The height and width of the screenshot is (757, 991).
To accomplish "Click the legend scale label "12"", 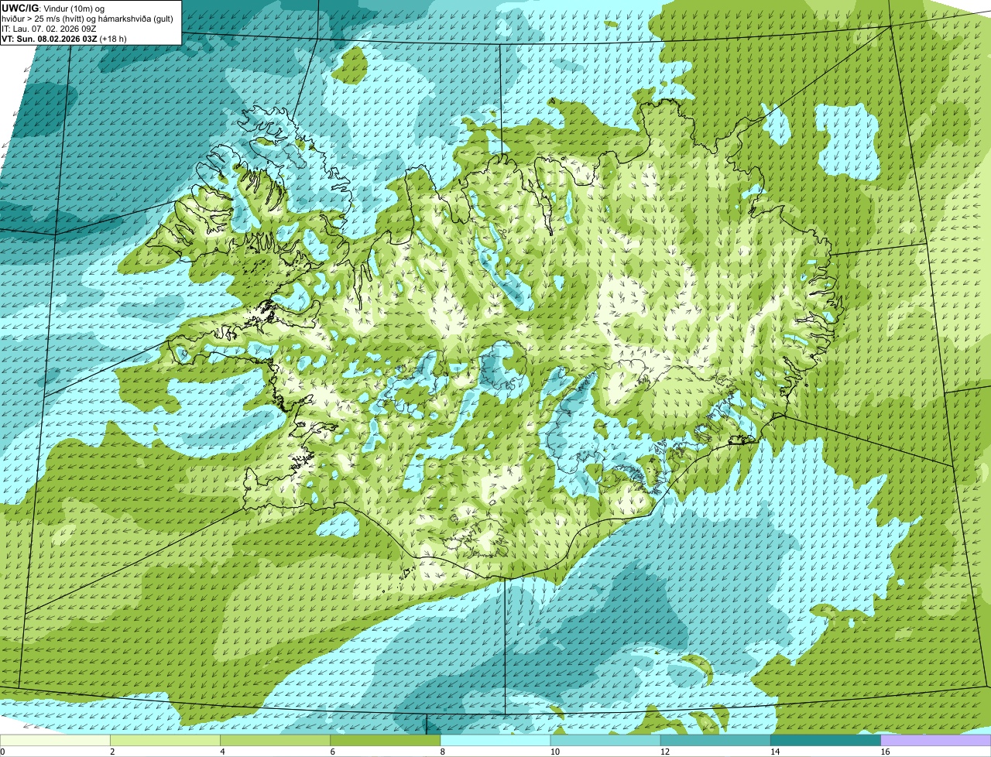I will coord(664,752).
